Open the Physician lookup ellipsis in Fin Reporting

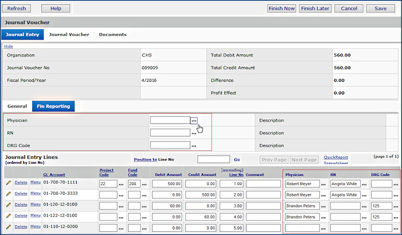[x=194, y=120]
